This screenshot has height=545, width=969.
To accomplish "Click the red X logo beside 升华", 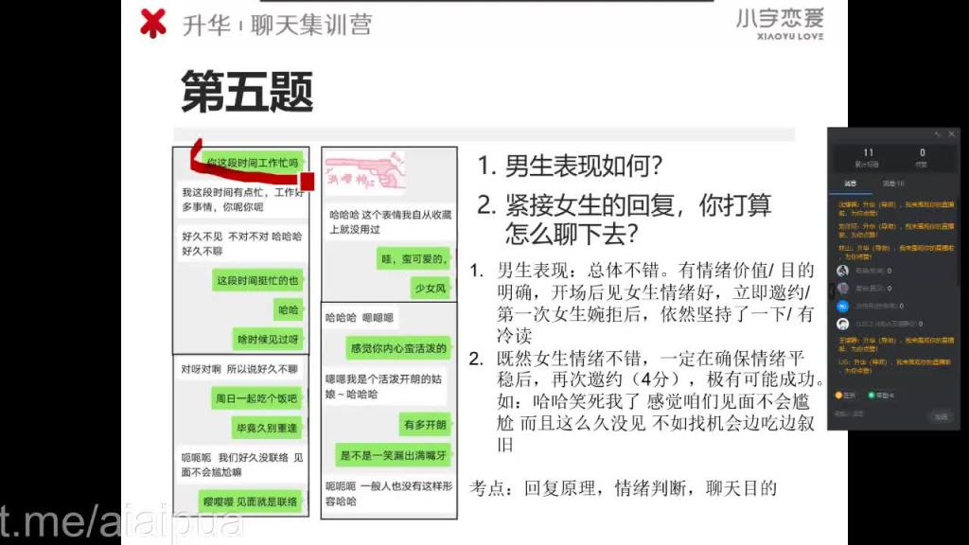I will pos(152,24).
